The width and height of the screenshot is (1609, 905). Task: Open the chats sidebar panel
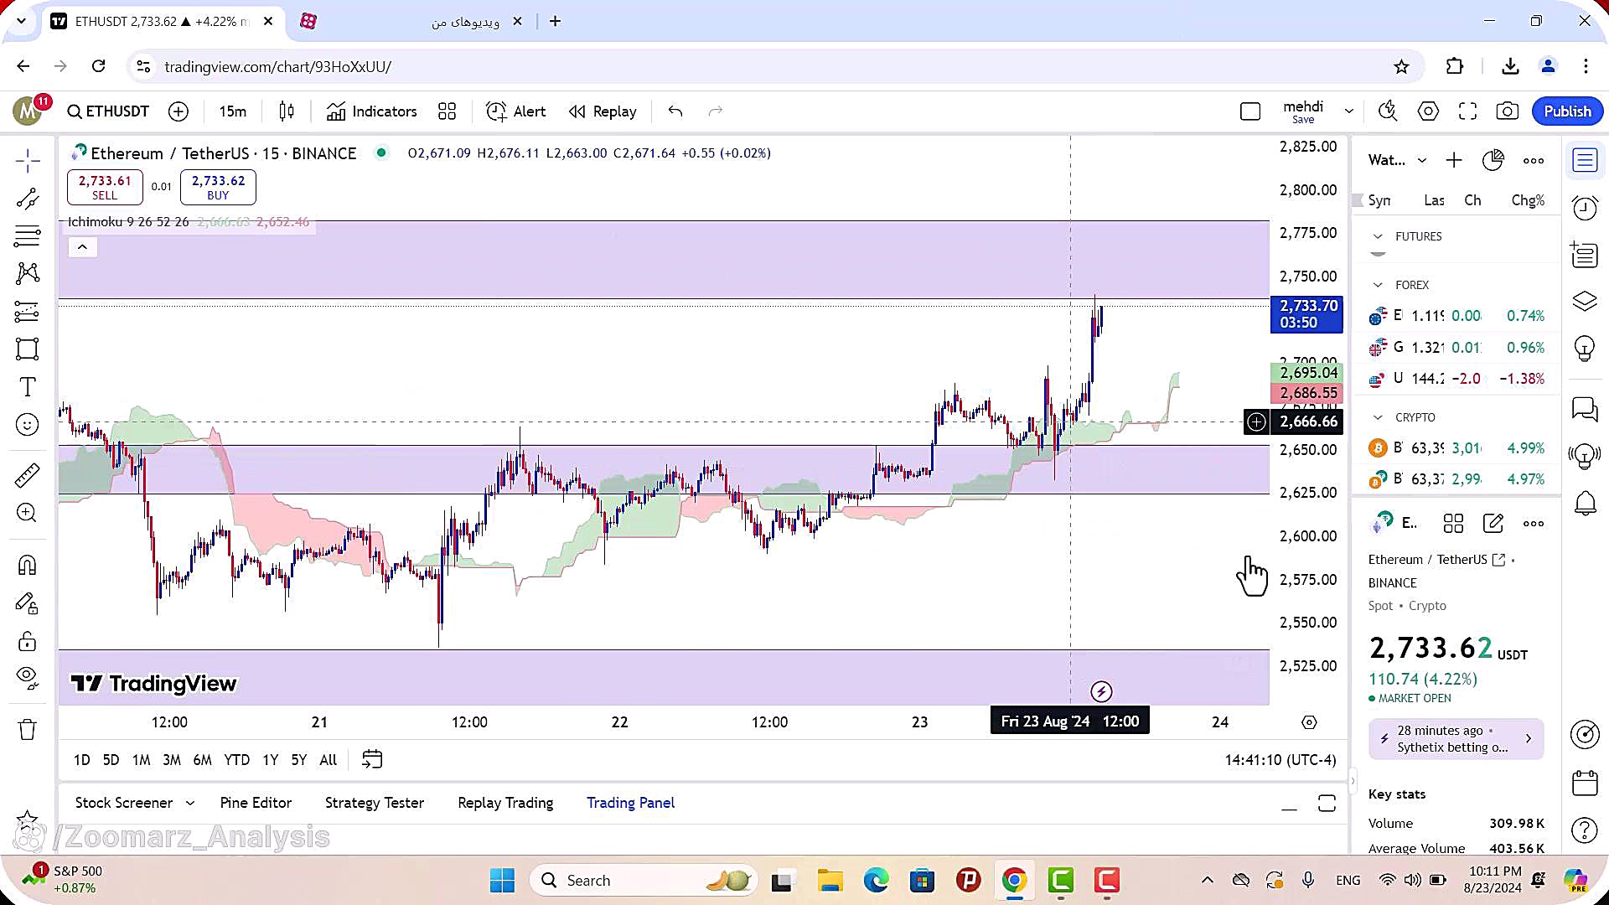(x=1585, y=409)
